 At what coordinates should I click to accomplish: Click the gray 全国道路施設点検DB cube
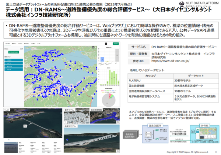130,134
